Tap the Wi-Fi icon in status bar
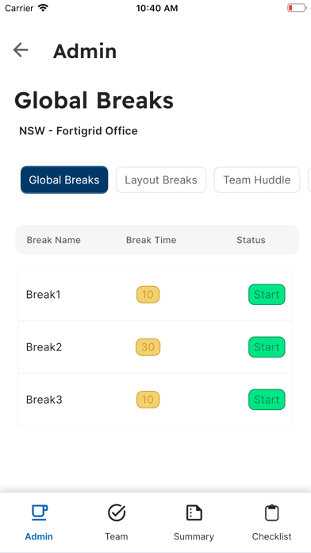The image size is (311, 553). click(43, 8)
